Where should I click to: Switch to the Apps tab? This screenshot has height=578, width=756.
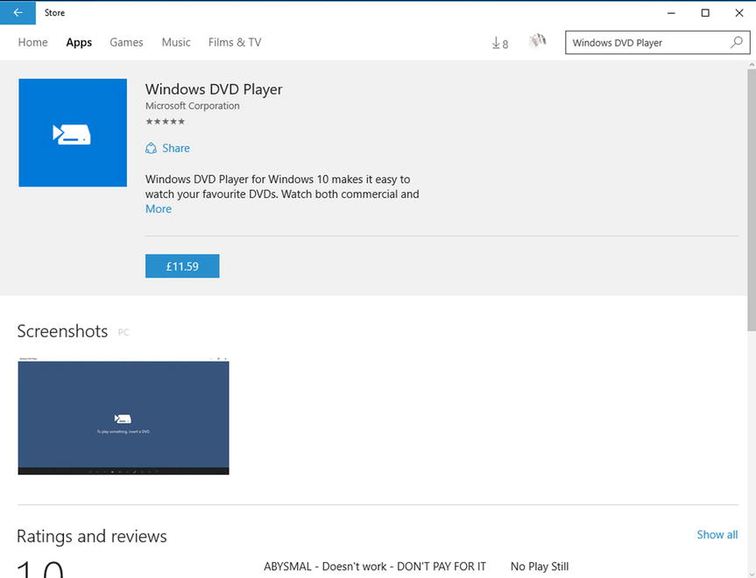[79, 42]
